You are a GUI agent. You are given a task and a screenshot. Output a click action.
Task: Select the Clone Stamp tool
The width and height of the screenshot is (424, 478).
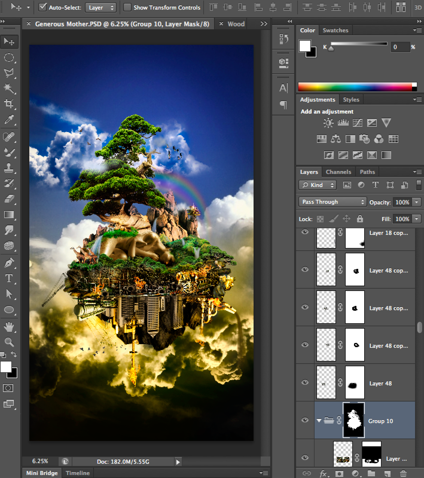point(9,168)
